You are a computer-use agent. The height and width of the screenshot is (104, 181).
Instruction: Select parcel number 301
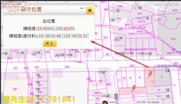(x=40, y=85)
